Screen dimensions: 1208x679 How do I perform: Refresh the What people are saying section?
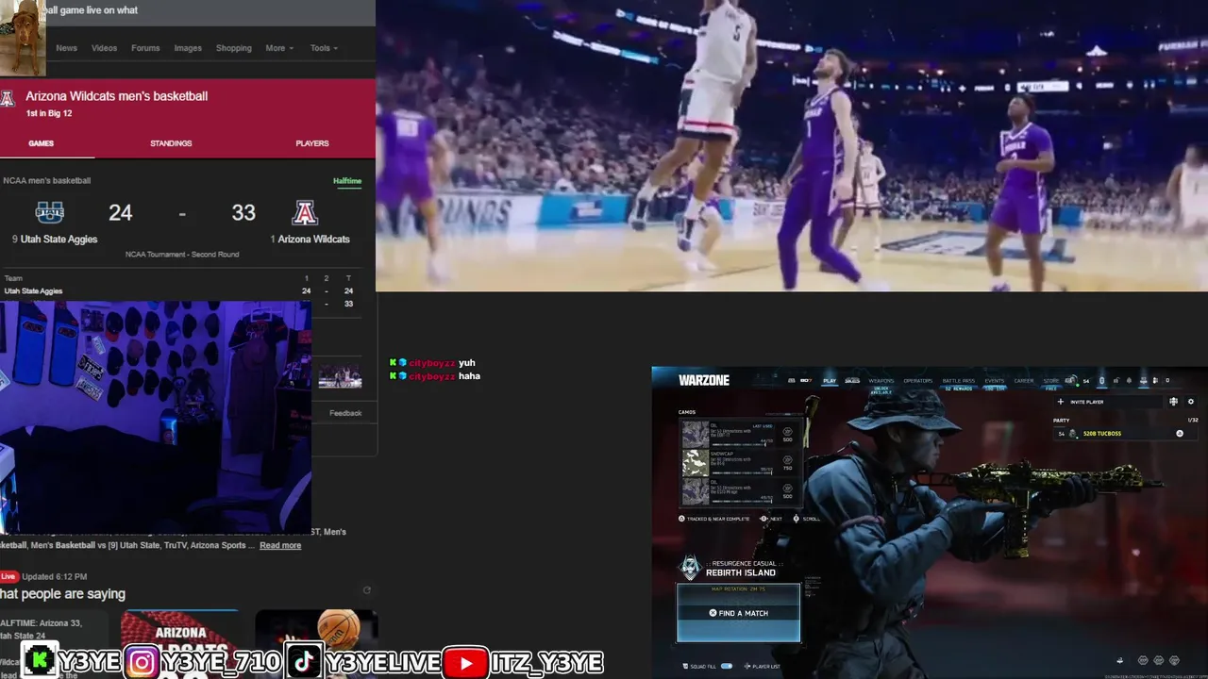367,590
